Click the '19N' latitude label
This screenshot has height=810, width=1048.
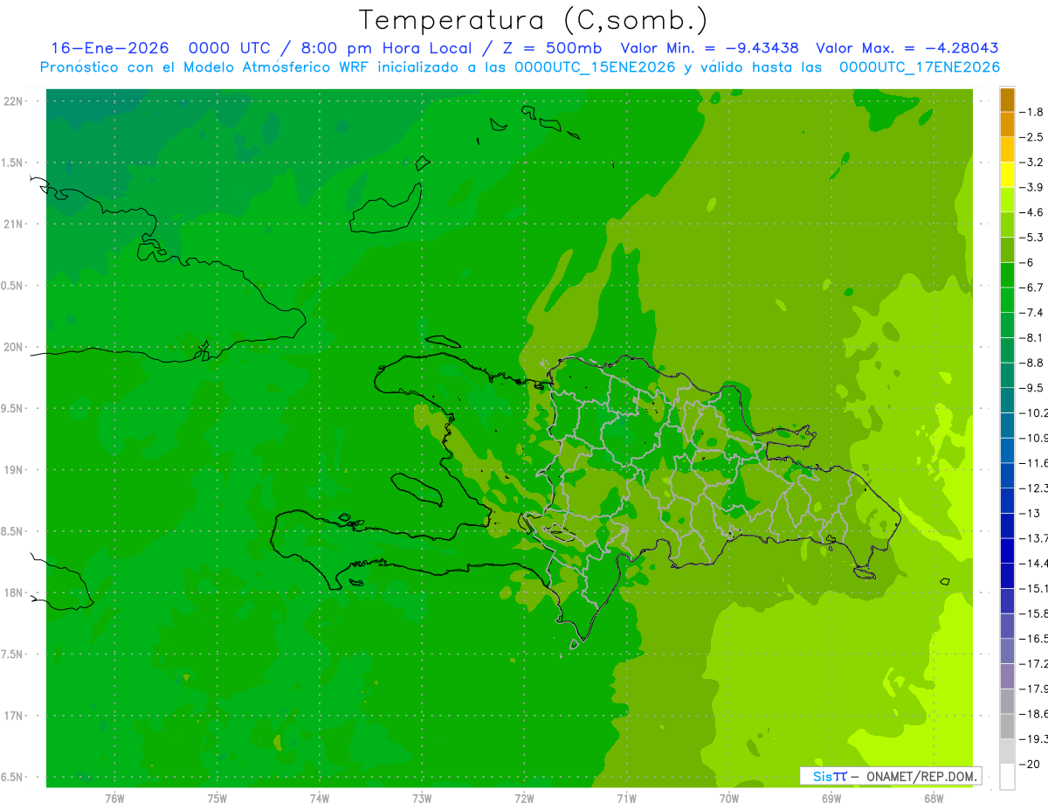click(13, 470)
